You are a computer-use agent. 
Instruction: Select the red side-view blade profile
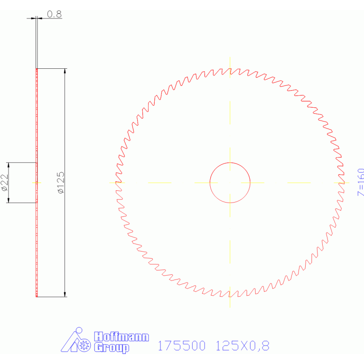coord(37,183)
